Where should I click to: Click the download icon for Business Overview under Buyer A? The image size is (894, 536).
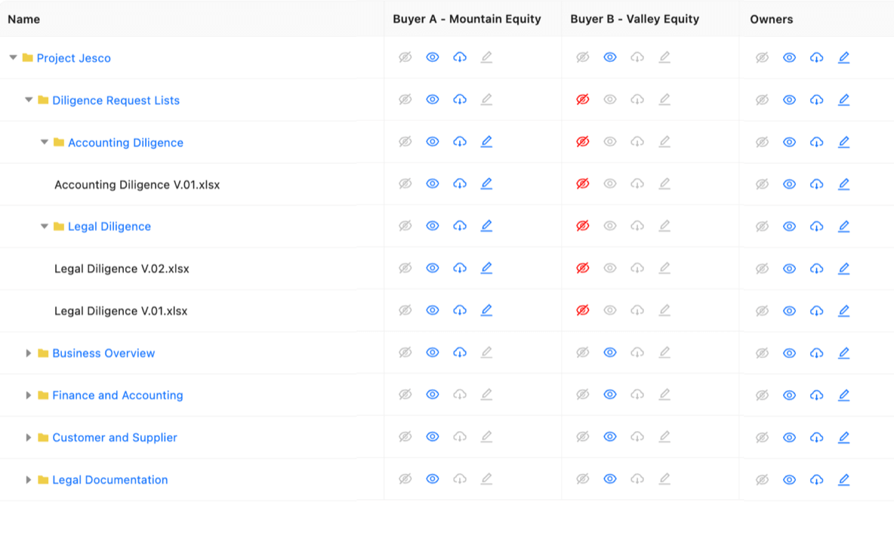click(x=459, y=352)
